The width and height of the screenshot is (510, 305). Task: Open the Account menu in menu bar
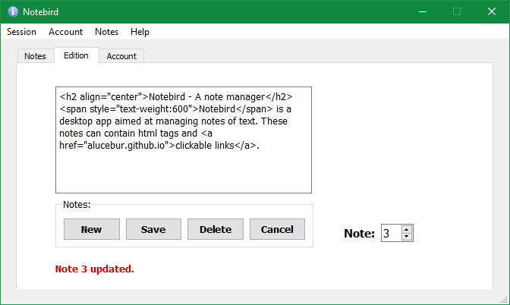click(x=66, y=32)
